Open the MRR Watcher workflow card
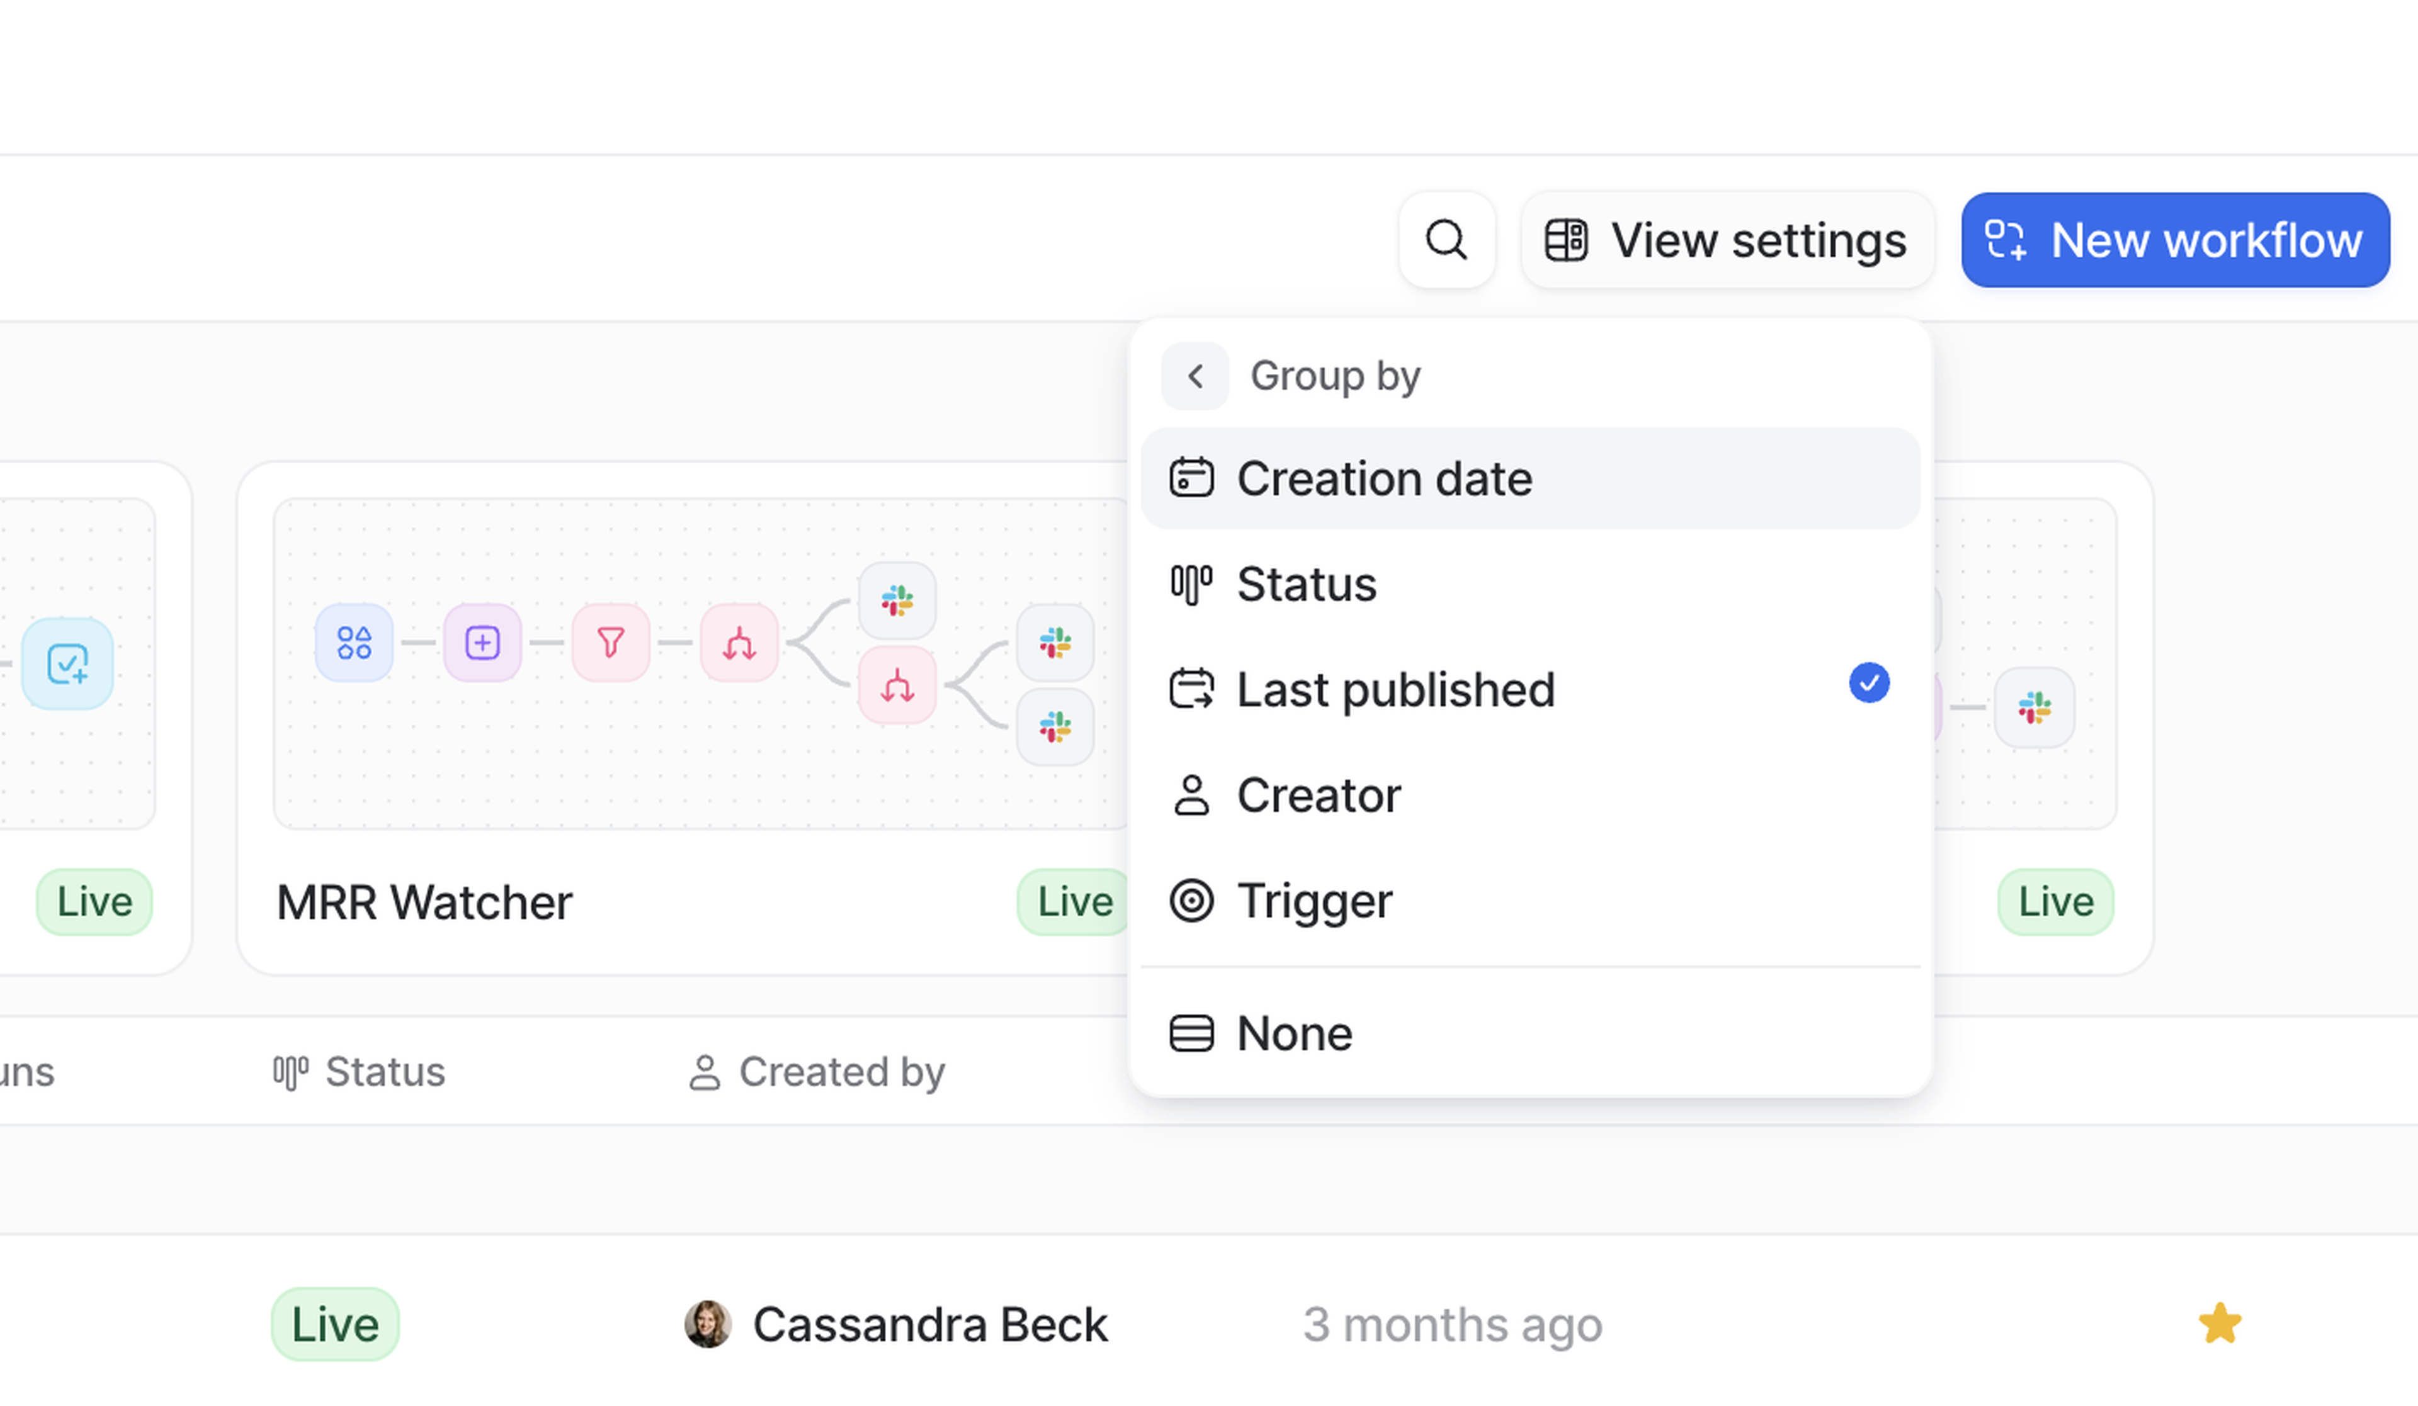Image resolution: width=2418 pixels, height=1406 pixels. [x=424, y=901]
